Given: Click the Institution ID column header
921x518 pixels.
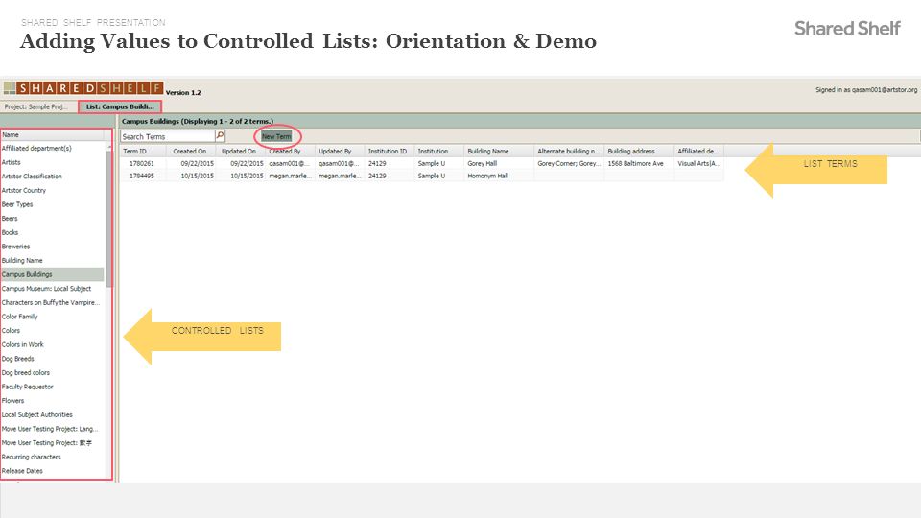Looking at the screenshot, I should 389,151.
